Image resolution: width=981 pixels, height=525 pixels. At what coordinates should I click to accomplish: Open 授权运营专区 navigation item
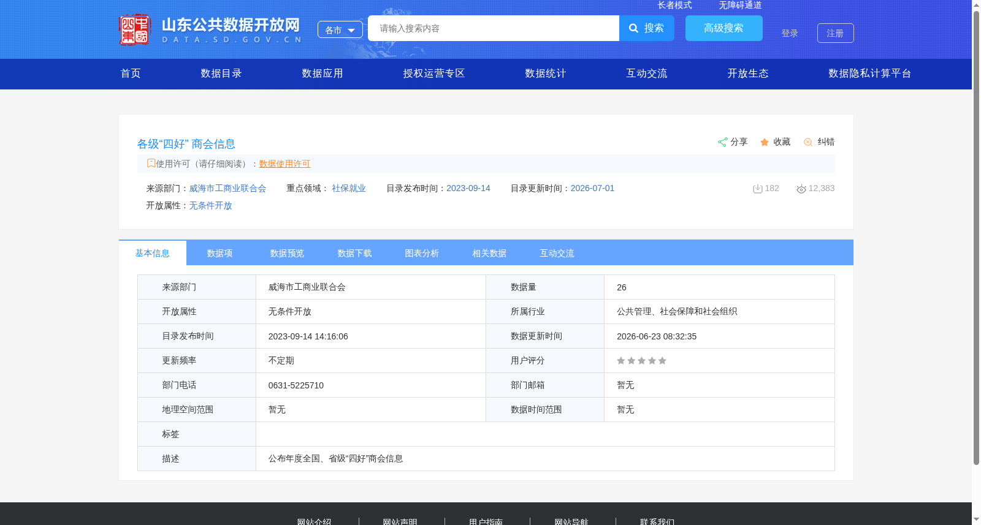click(434, 74)
